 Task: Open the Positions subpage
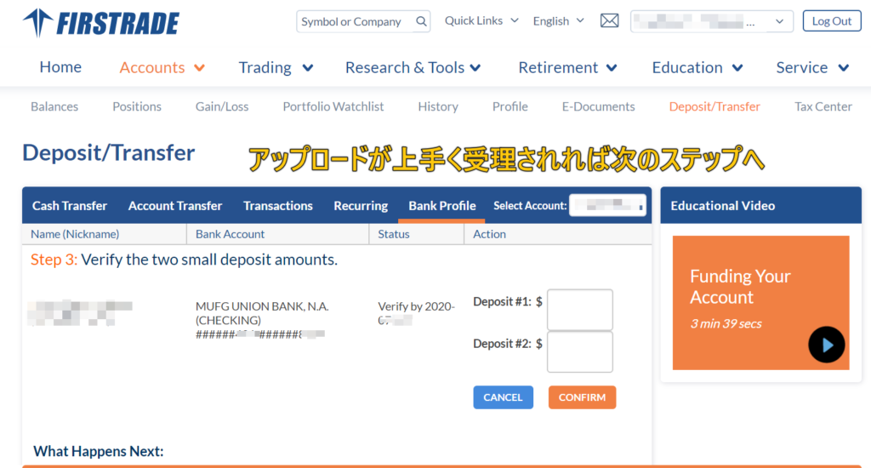click(x=137, y=106)
